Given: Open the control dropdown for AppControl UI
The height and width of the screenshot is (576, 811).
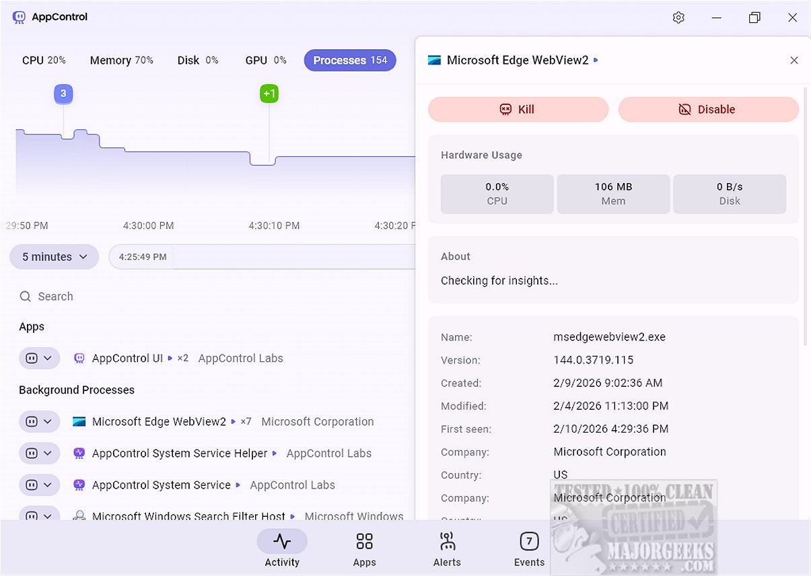Looking at the screenshot, I should click(40, 358).
